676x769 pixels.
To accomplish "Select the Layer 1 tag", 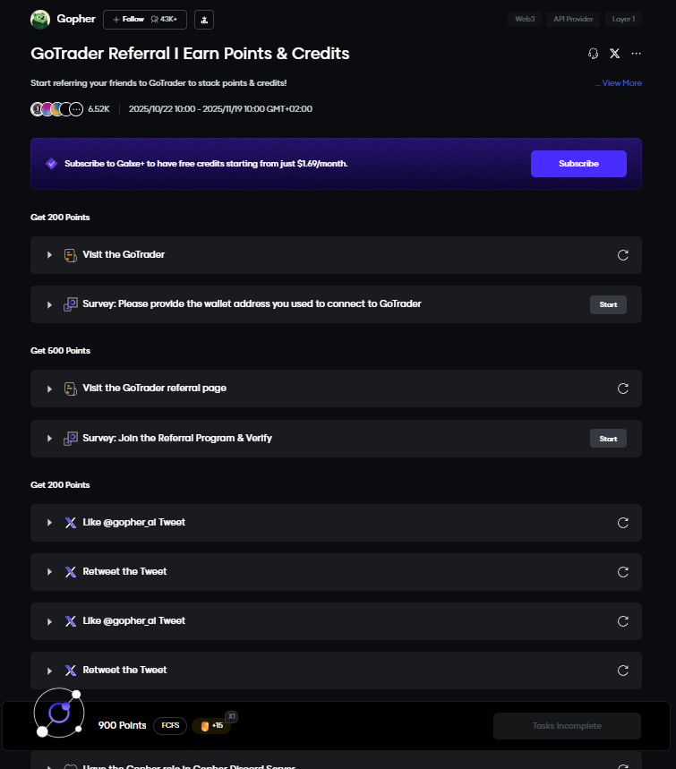I will tap(623, 19).
